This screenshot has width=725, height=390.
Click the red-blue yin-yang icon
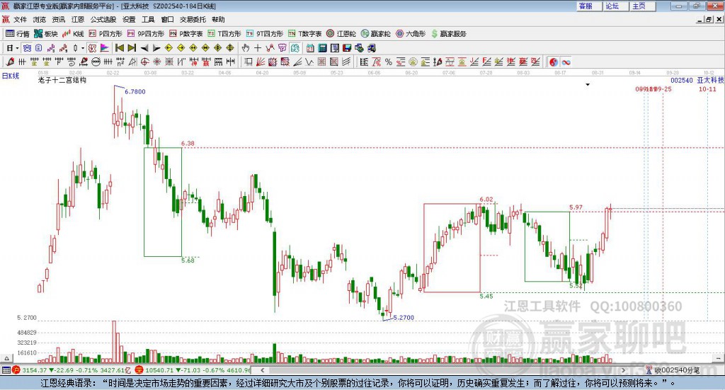coord(554,62)
